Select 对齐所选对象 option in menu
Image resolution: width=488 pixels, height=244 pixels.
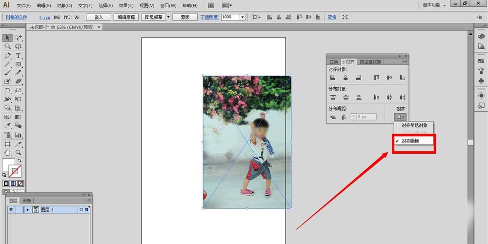(x=414, y=125)
